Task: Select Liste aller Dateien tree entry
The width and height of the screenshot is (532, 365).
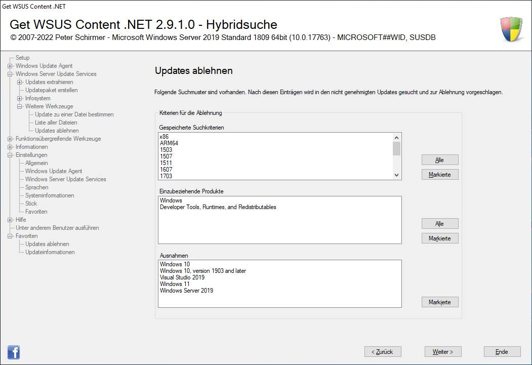Action: pos(56,123)
